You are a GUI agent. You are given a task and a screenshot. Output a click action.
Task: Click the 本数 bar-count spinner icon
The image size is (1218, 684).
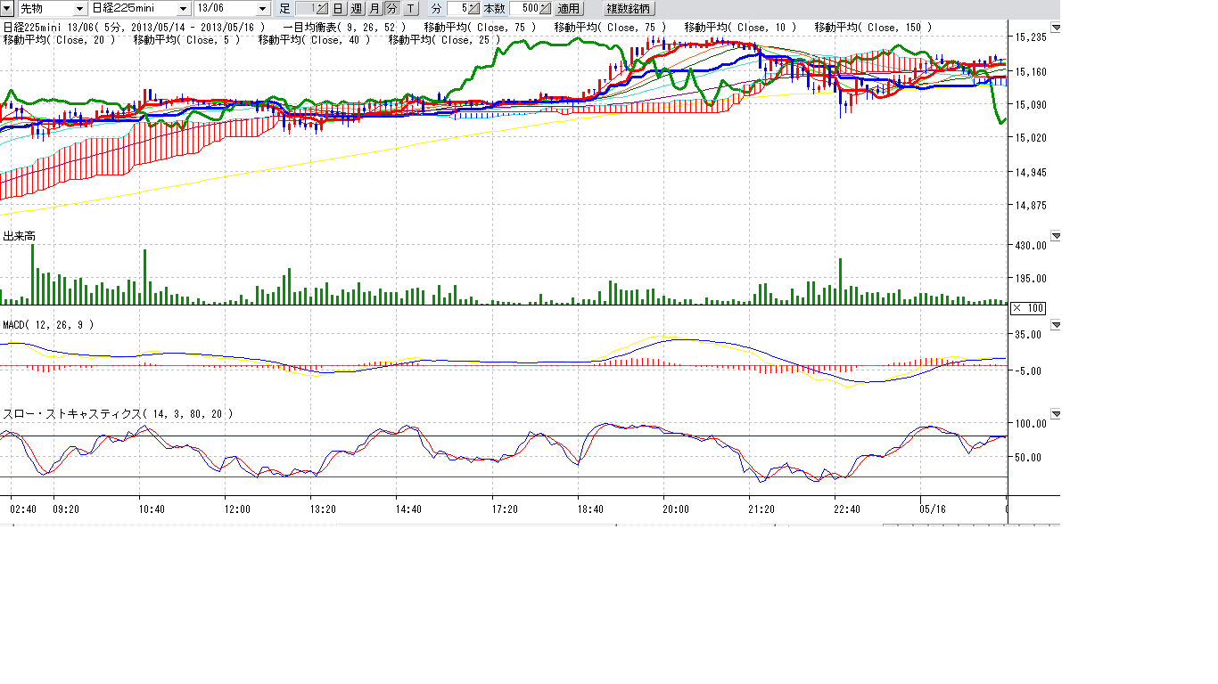tap(545, 9)
